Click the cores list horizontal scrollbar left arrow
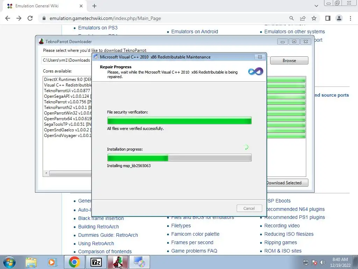Viewport: 358px width, 269px height. click(46, 173)
